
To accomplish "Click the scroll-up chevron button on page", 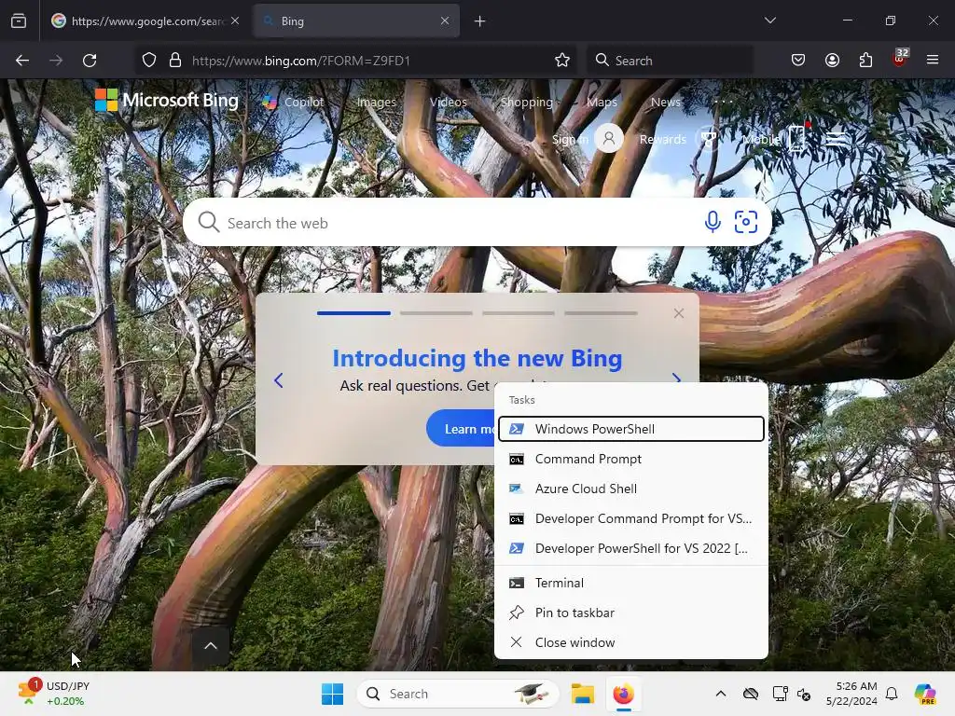I will click(x=210, y=646).
